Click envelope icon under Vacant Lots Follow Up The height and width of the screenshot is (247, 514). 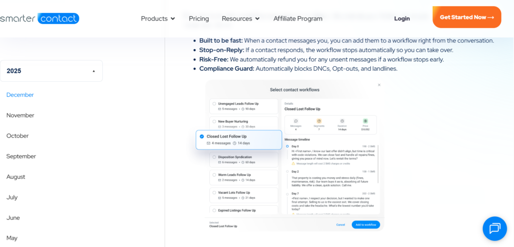pyautogui.click(x=220, y=198)
